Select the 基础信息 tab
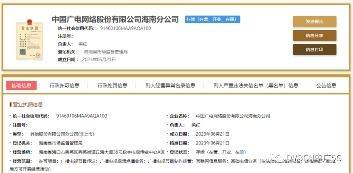Image resolution: width=353 pixels, height=173 pixels. click(21, 85)
